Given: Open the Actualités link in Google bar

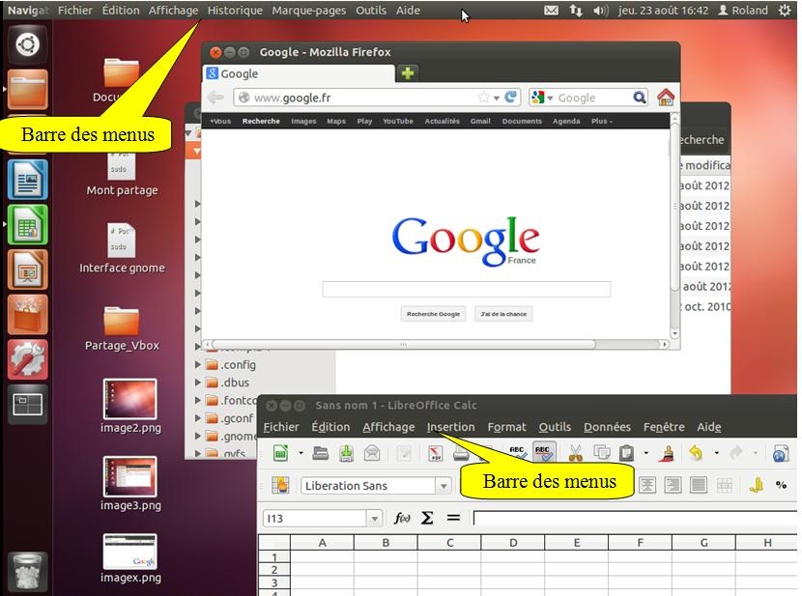Looking at the screenshot, I should click(x=442, y=121).
